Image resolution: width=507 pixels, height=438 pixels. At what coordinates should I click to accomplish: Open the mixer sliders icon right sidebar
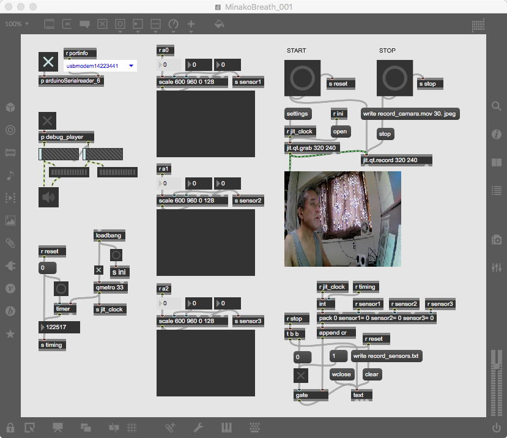click(x=497, y=267)
